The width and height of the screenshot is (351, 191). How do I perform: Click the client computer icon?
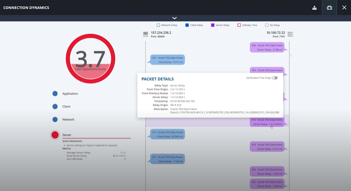click(x=146, y=34)
